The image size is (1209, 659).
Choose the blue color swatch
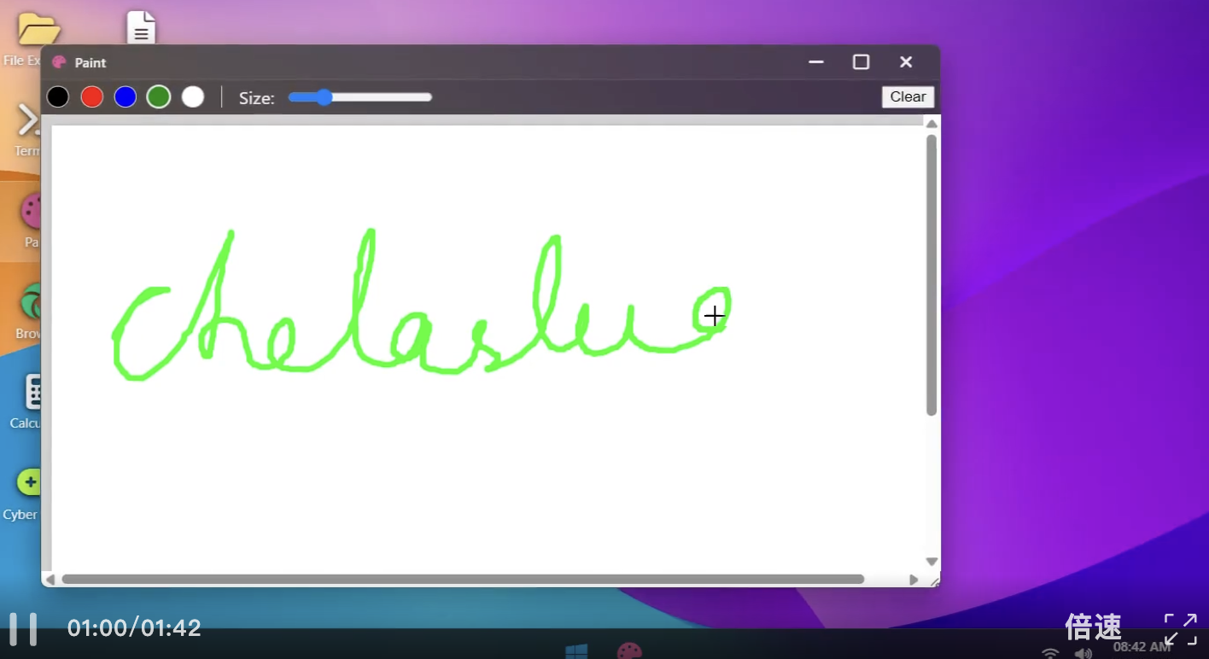coord(126,97)
